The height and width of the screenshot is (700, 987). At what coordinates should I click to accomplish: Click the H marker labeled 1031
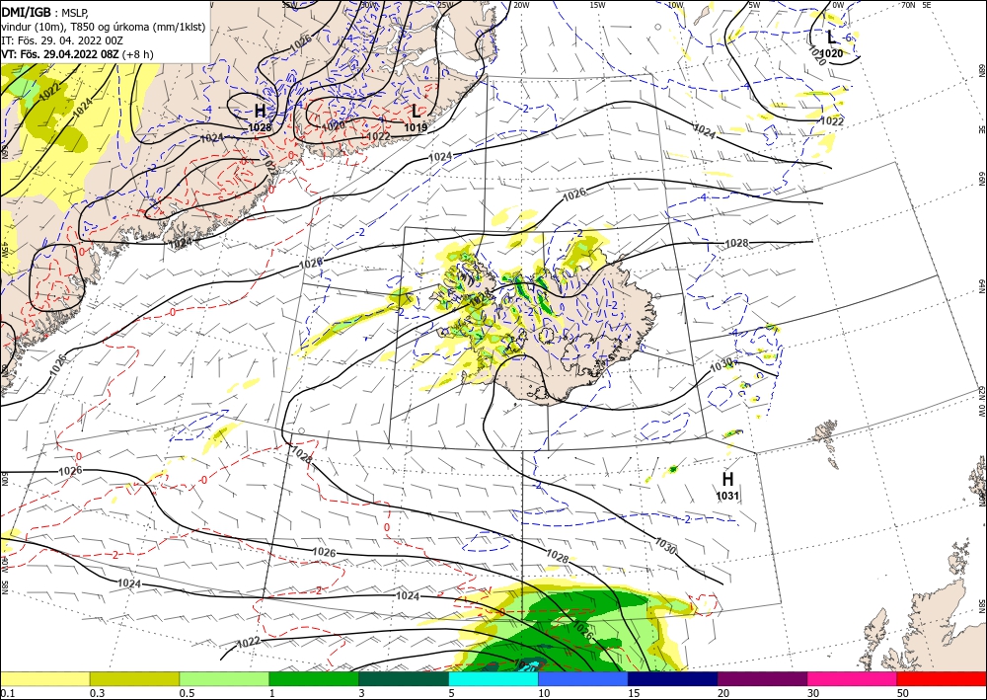[x=727, y=480]
